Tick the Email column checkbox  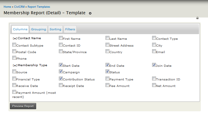[x=154, y=51]
